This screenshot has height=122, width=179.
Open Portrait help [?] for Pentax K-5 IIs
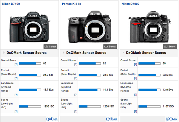76,78
